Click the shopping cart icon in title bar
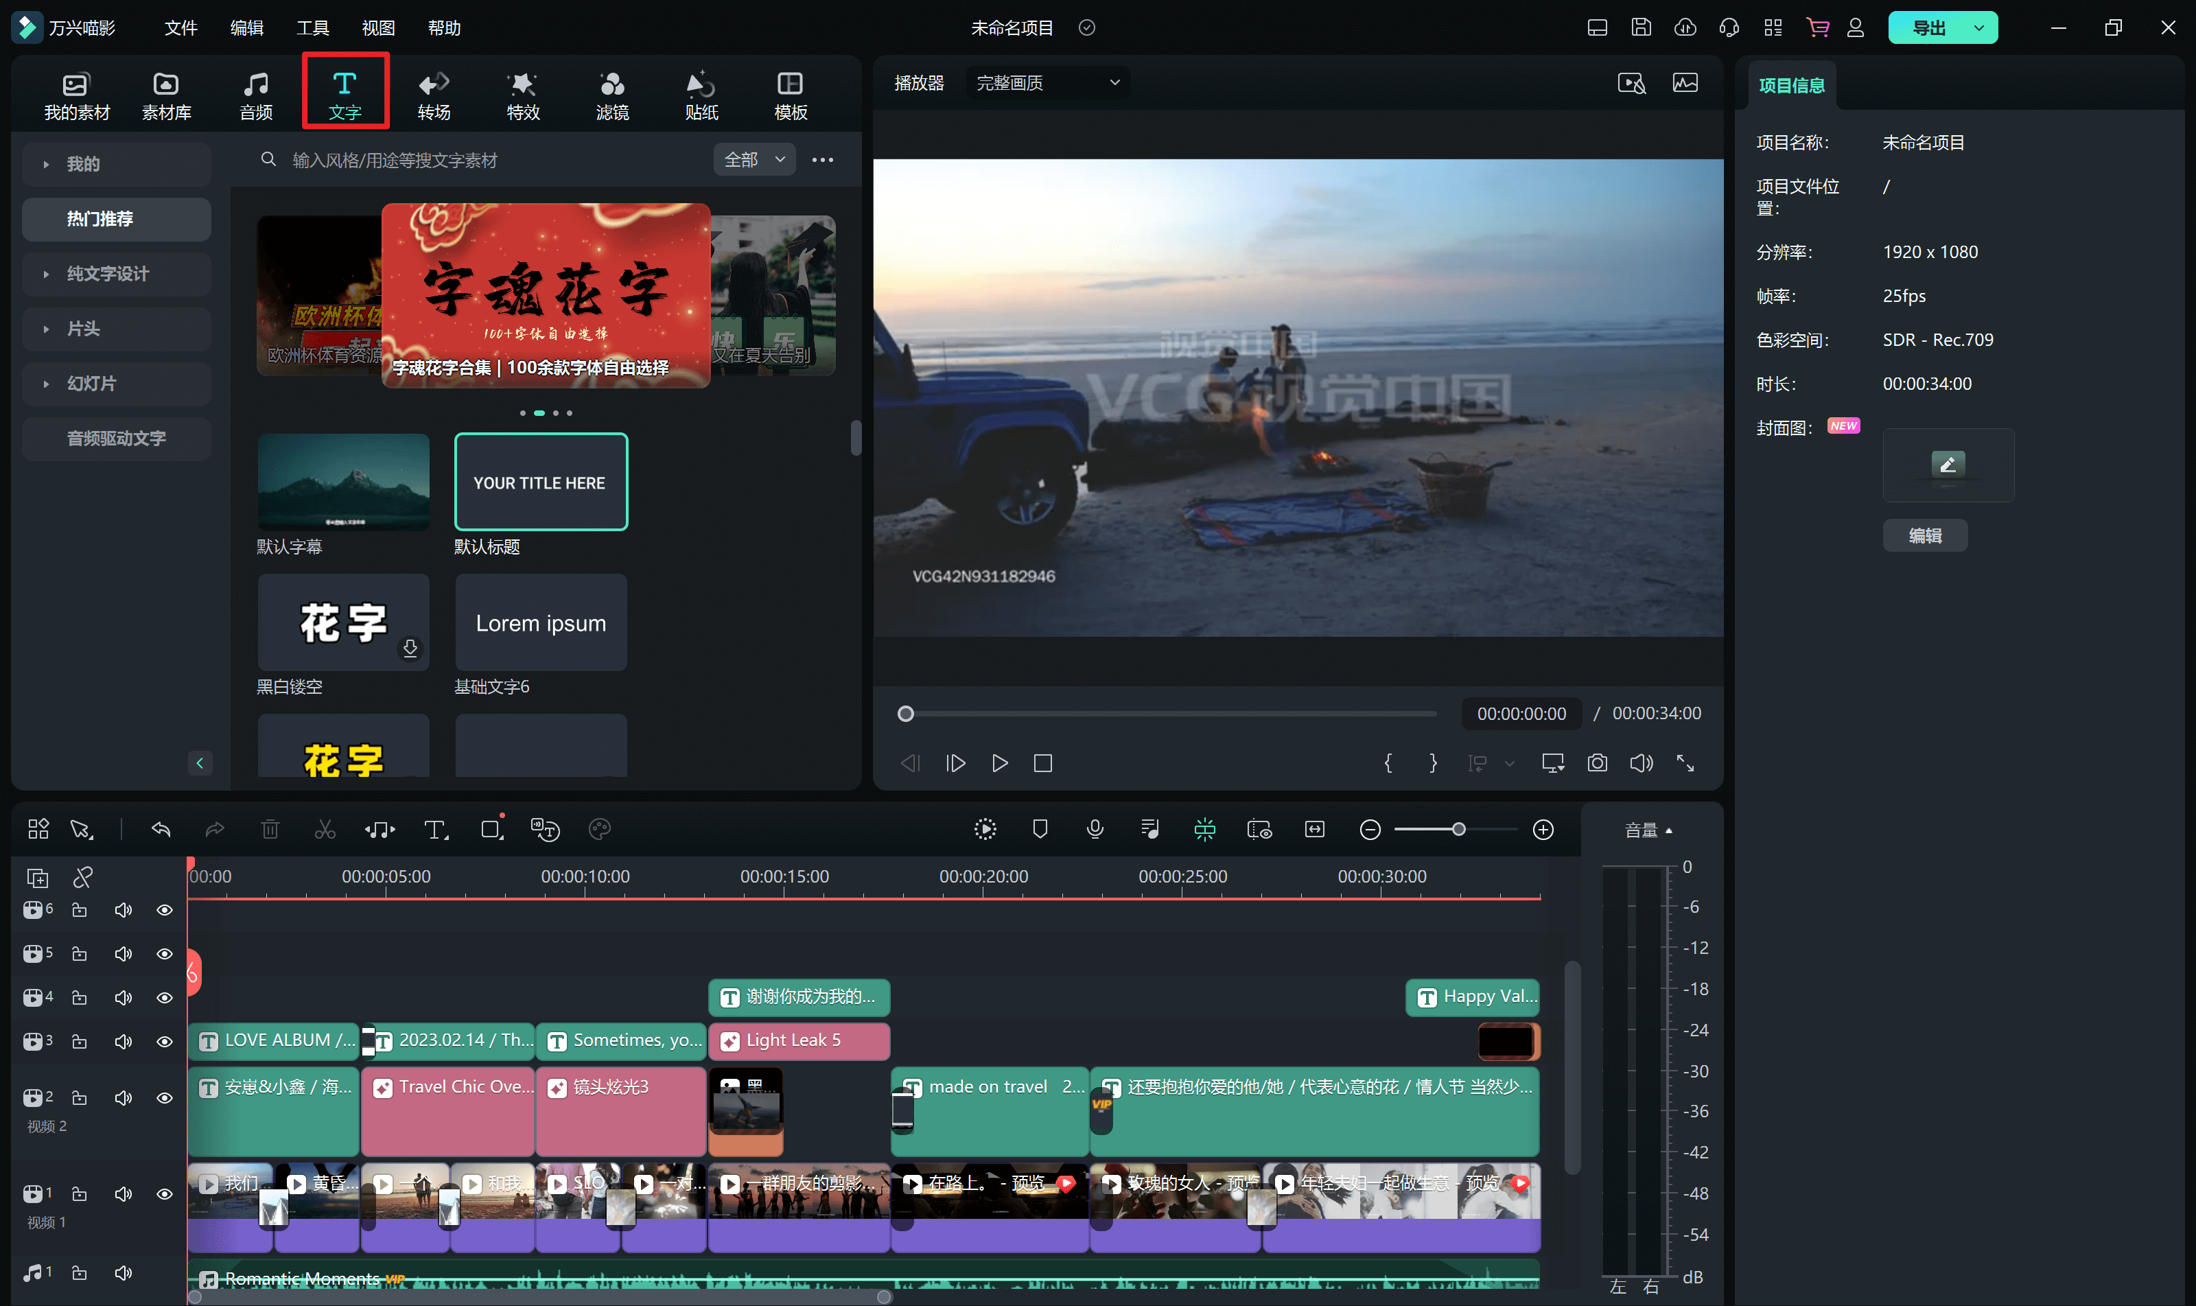This screenshot has width=2196, height=1306. coord(1818,27)
